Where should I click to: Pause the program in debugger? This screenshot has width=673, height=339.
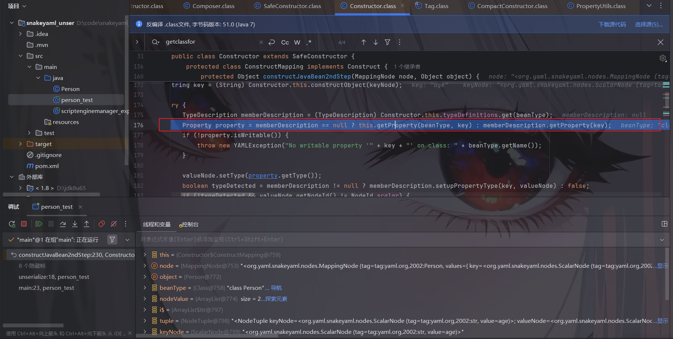coord(51,224)
